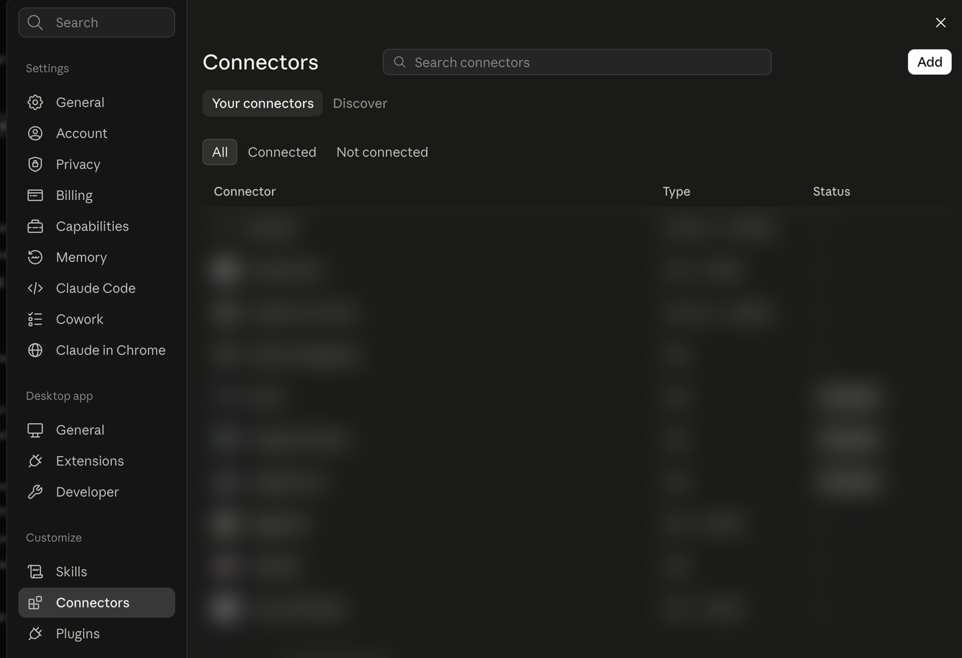The height and width of the screenshot is (658, 962).
Task: Select the Capabilities section
Action: pyautogui.click(x=97, y=226)
